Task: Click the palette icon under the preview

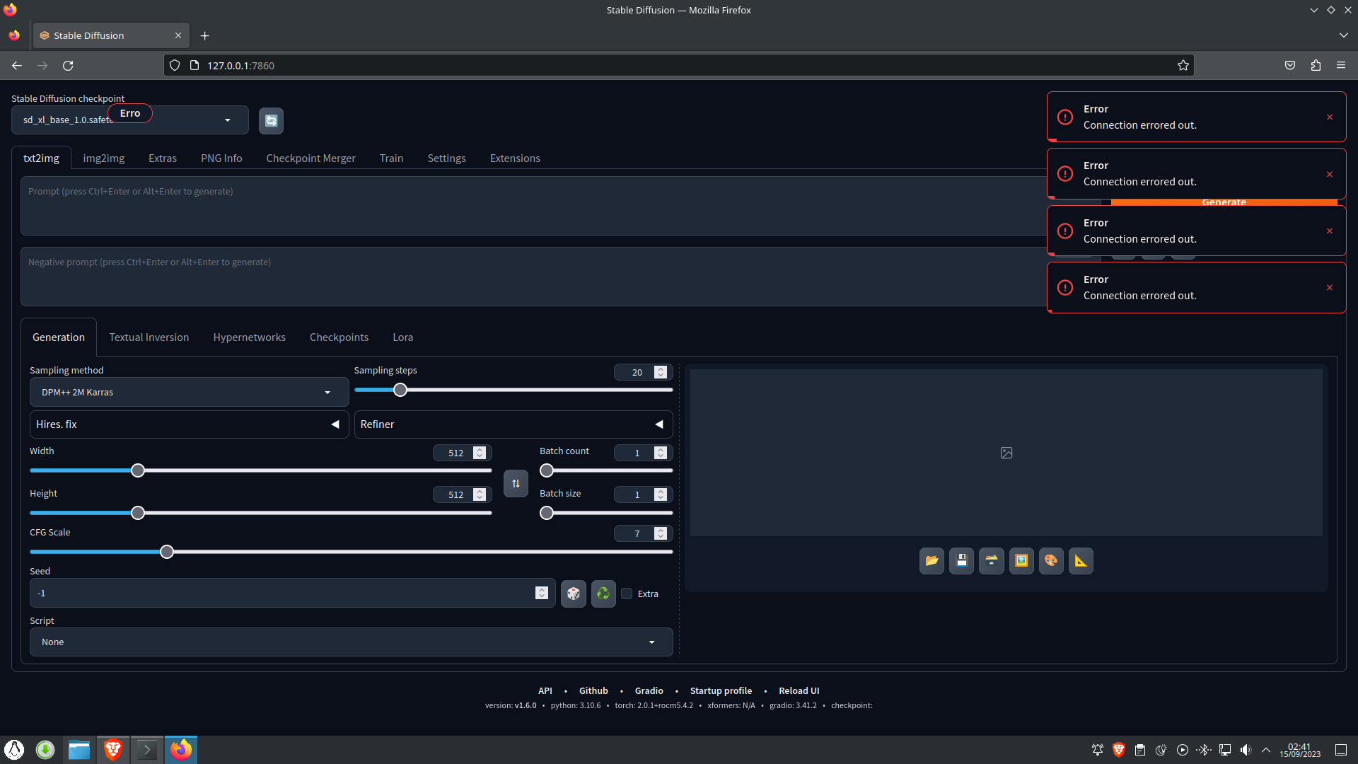Action: [1051, 560]
